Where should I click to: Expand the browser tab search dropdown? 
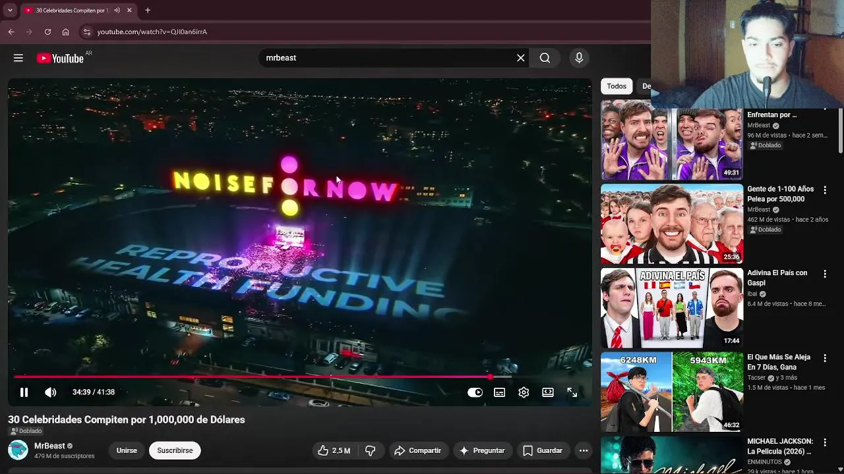(9, 11)
